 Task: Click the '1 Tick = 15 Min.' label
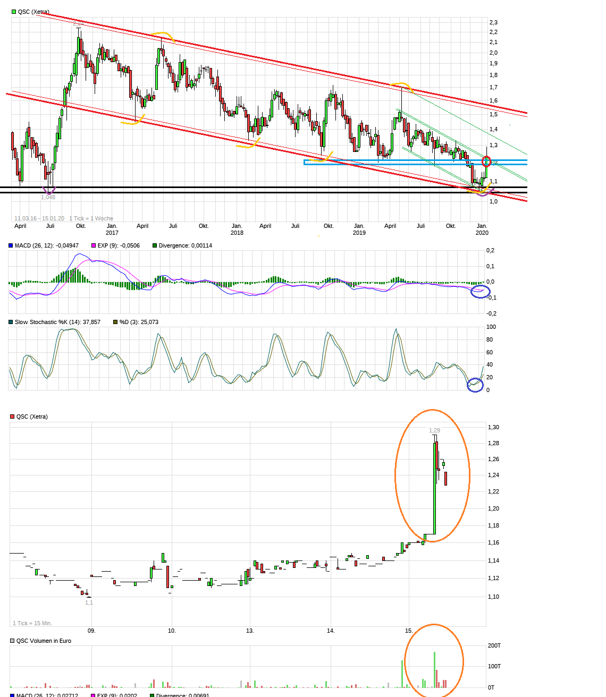[32, 623]
